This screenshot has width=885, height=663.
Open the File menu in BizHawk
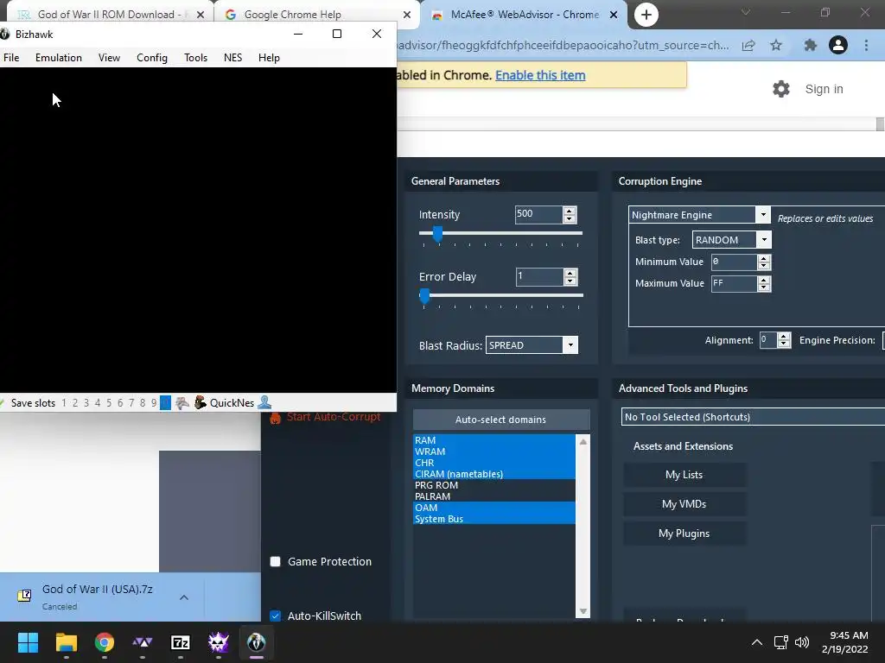point(11,58)
